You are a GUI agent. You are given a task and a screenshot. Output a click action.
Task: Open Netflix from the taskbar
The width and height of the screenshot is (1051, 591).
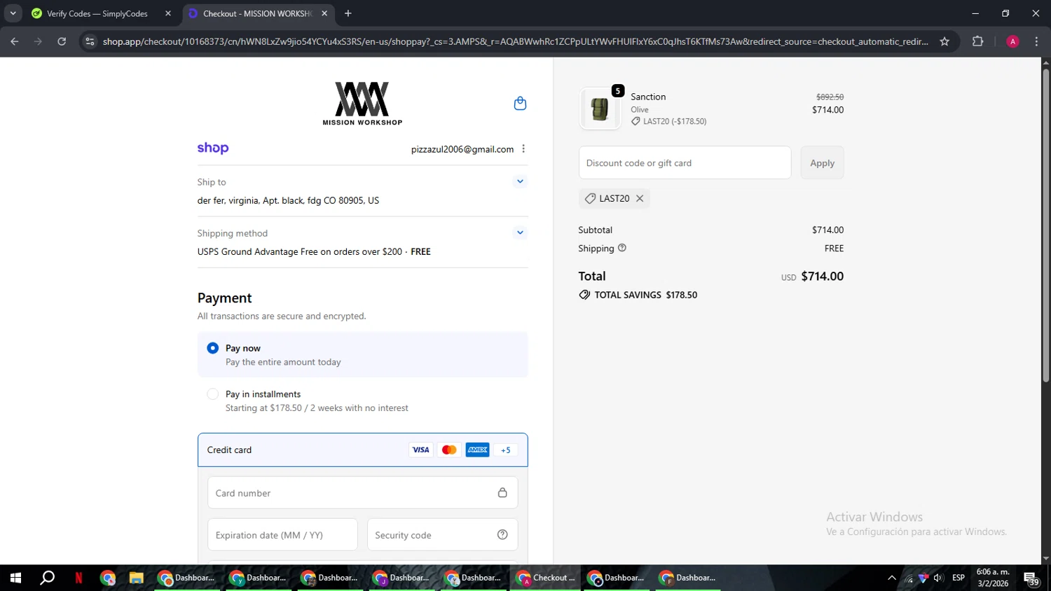[x=78, y=578]
